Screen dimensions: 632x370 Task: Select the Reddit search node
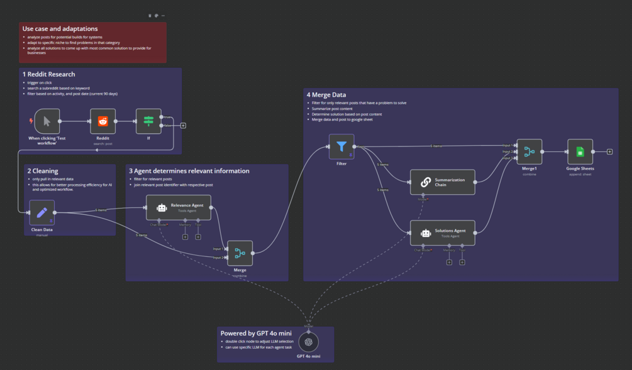103,121
